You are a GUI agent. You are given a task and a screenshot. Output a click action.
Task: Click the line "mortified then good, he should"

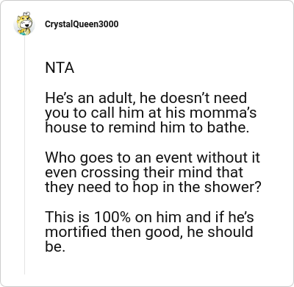click(x=149, y=232)
